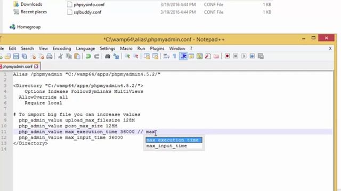The height and width of the screenshot is (191, 341).
Task: Click the Save file toolbar icon
Action: coord(16,57)
